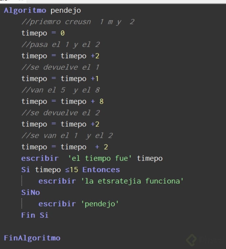Click the algorithm name after Algoritmo
This screenshot has width=226, height=249.
(66, 10)
